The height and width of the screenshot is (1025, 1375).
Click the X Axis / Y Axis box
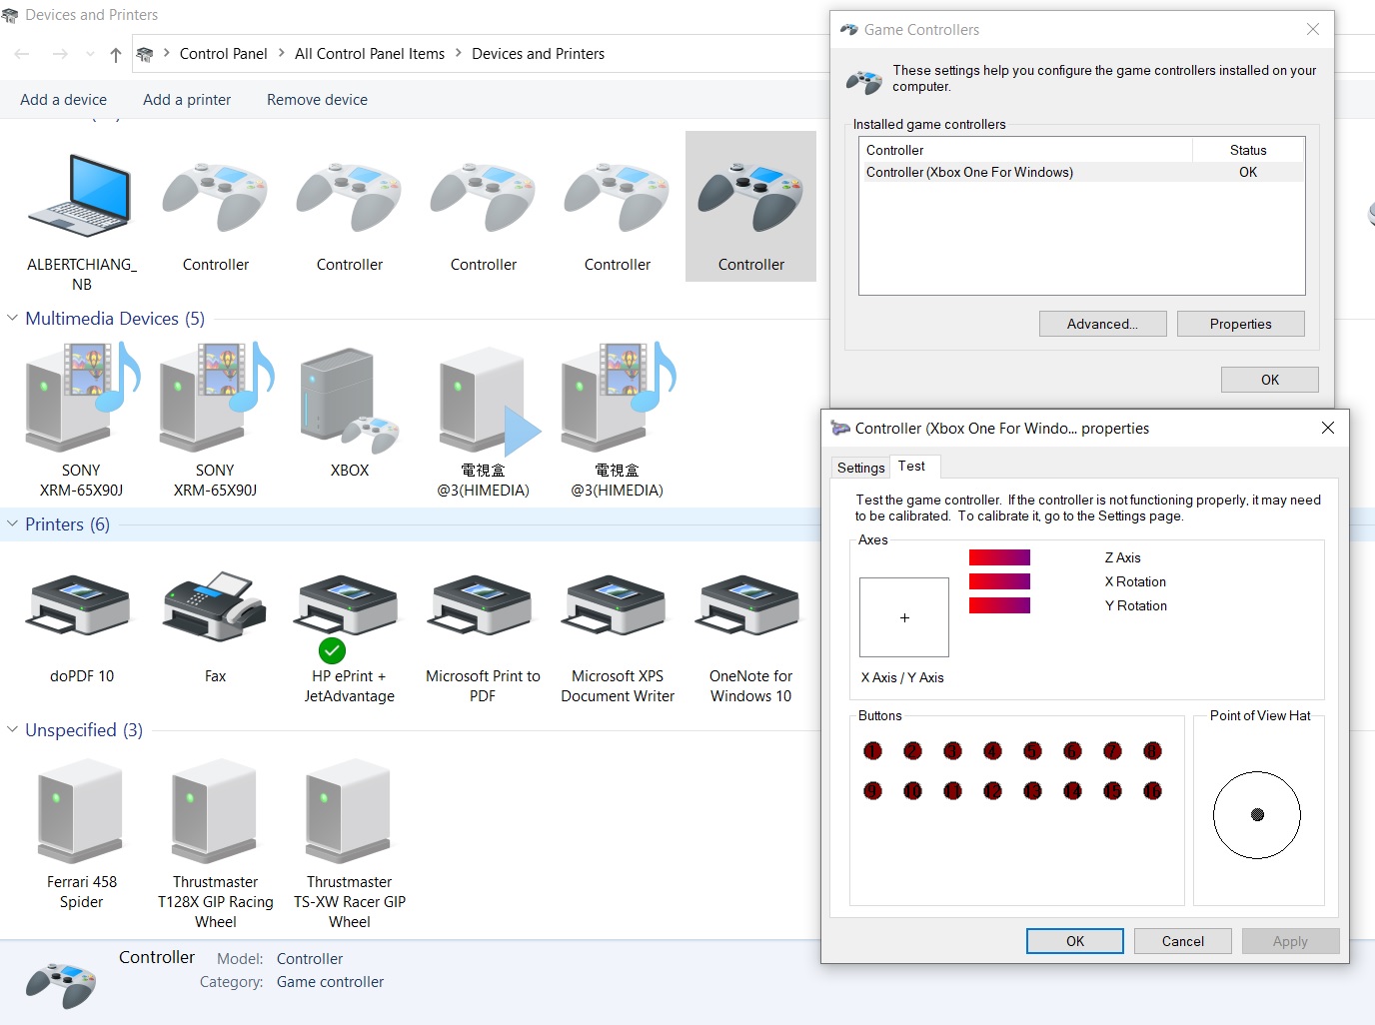click(x=904, y=617)
